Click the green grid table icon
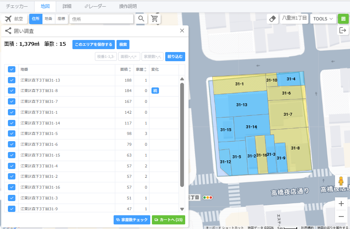 coord(343,19)
